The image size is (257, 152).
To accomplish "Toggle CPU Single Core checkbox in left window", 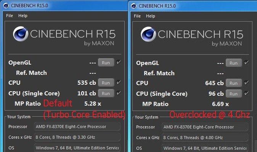I will point(119,93).
